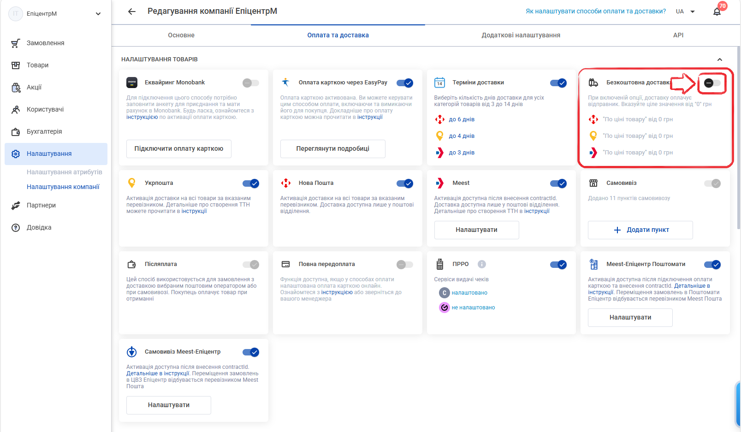This screenshot has height=432, width=741.
Task: Click the page vertical scrollbar
Action: (x=738, y=138)
